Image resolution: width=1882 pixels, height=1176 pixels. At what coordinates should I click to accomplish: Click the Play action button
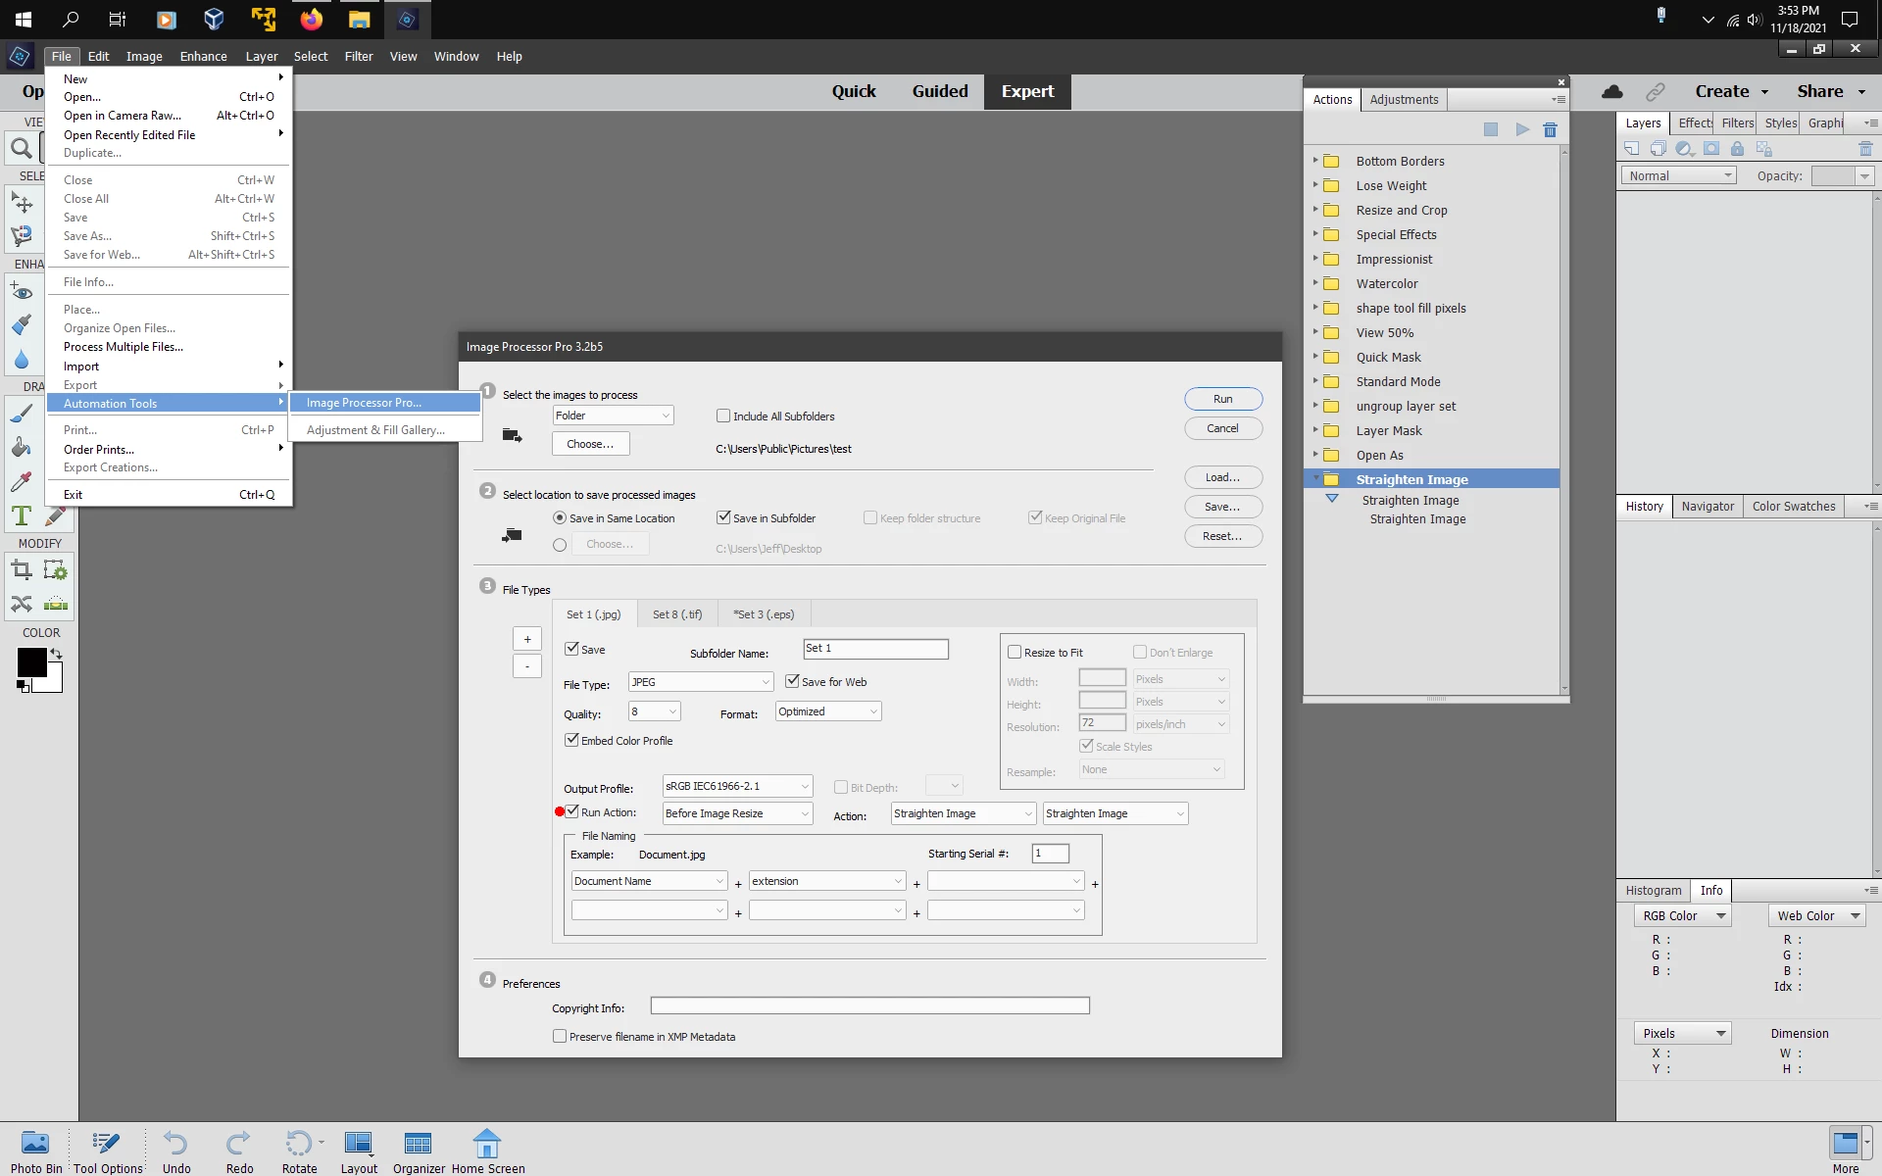pos(1521,129)
